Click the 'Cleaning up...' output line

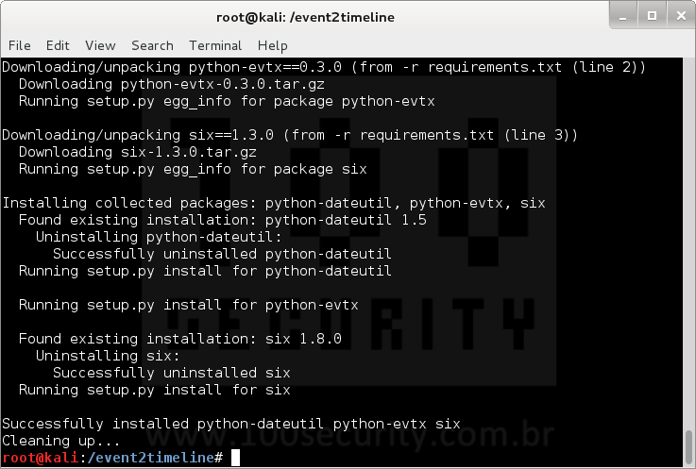[x=60, y=441]
